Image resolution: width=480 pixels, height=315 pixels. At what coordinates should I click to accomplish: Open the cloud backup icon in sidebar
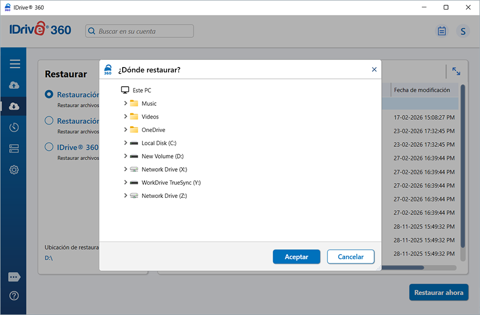pos(14,85)
